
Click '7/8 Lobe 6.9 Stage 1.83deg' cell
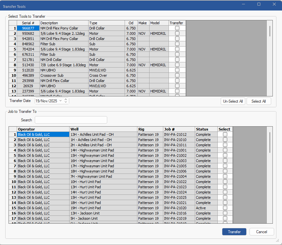point(64,65)
